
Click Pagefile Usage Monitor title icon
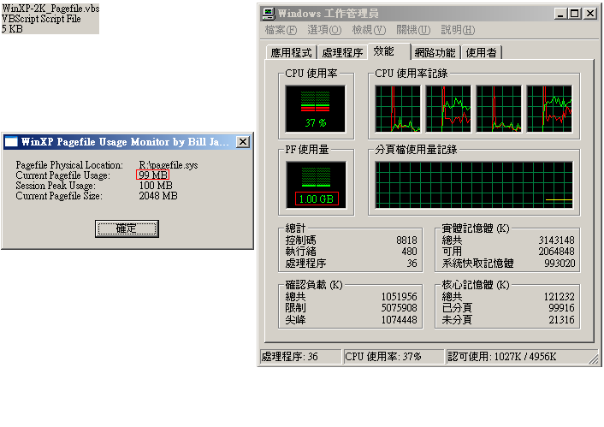tap(11, 142)
